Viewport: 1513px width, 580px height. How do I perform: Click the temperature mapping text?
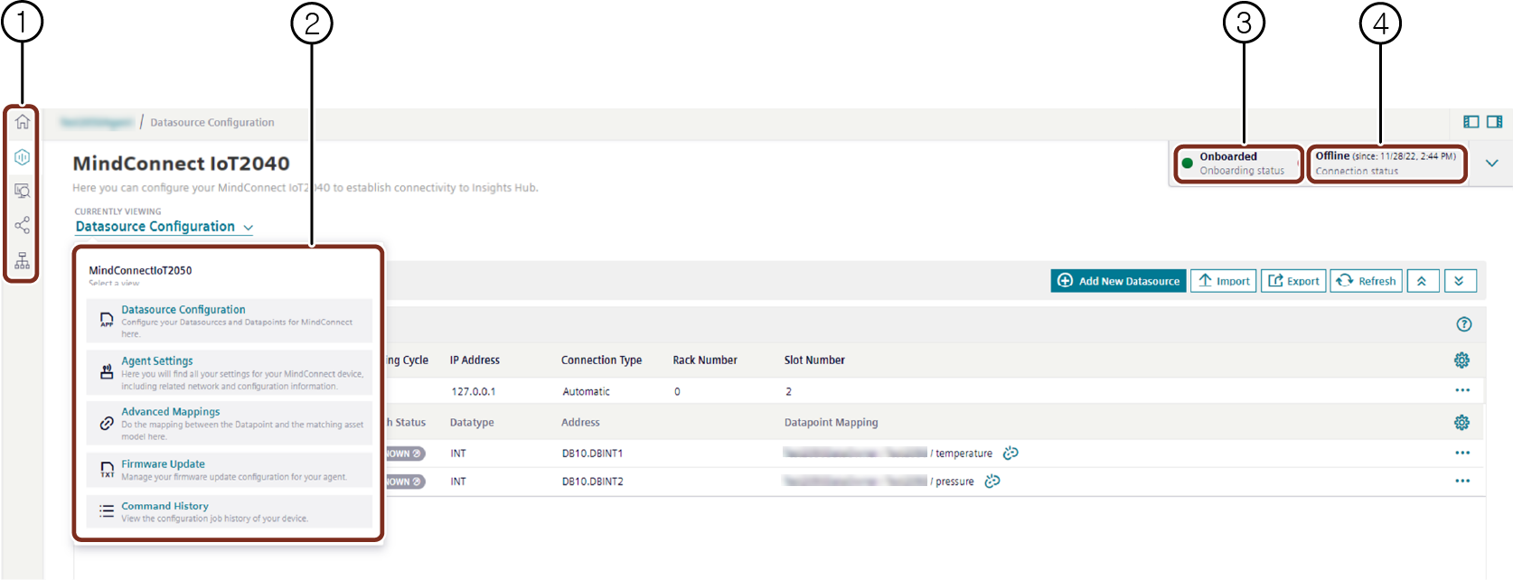[x=963, y=454]
